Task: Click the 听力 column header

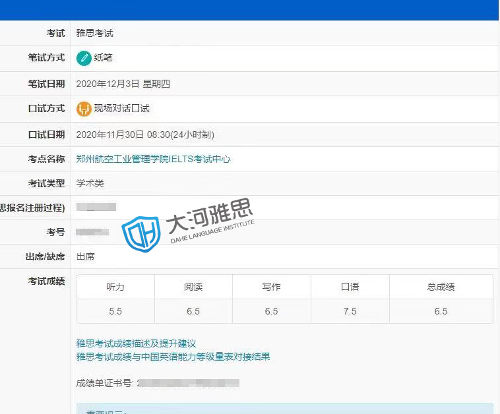Action: [x=115, y=287]
